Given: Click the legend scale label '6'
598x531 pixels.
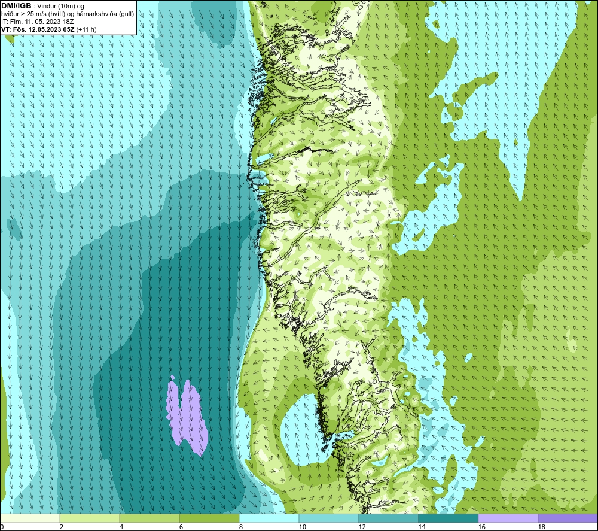Looking at the screenshot, I should pyautogui.click(x=181, y=527).
